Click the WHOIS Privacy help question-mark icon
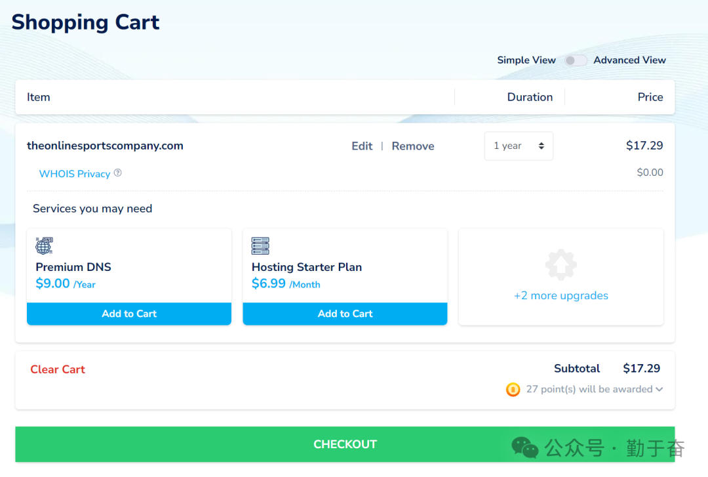 click(x=118, y=173)
